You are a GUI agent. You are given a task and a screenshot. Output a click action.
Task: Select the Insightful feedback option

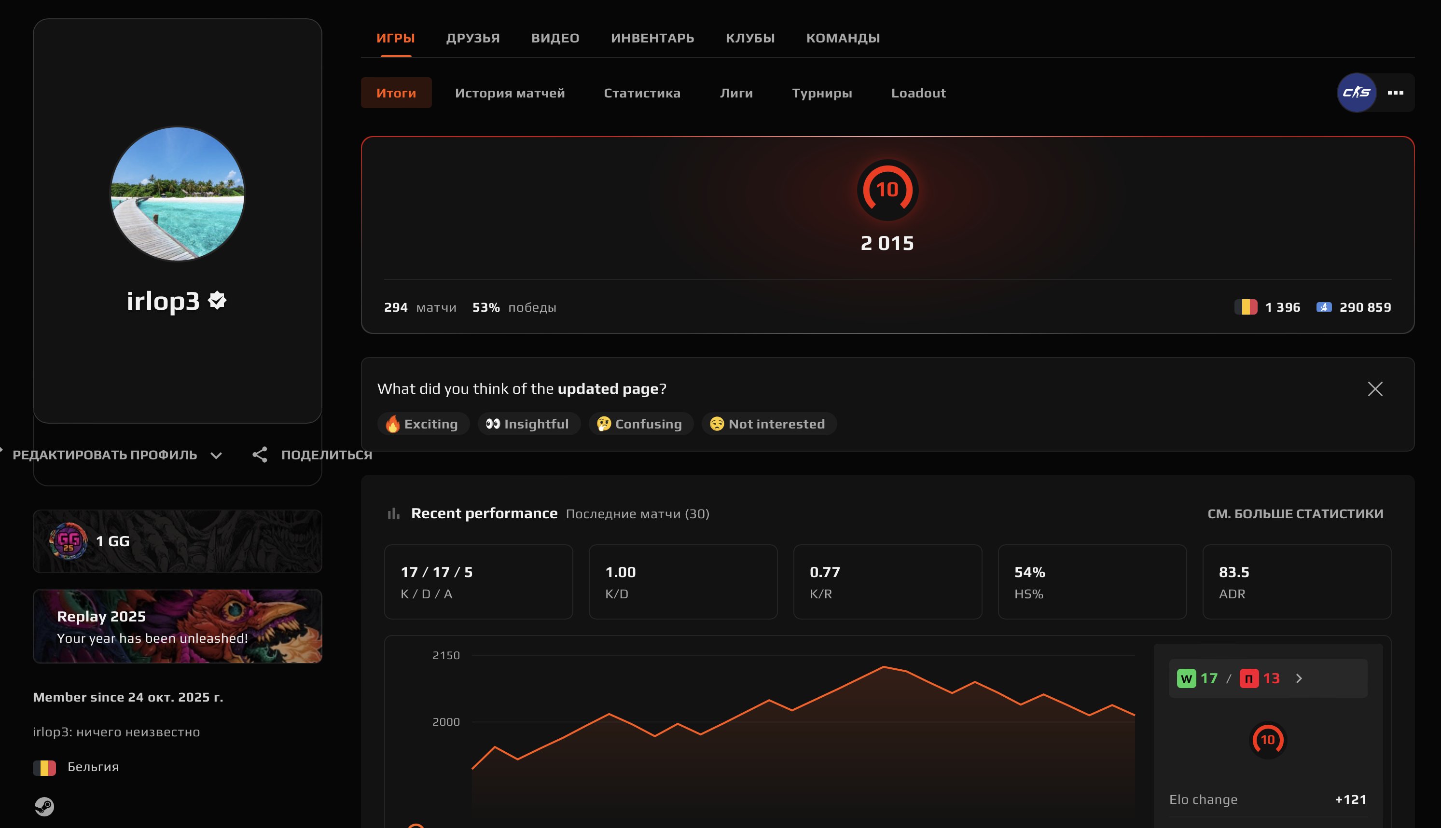click(x=528, y=424)
